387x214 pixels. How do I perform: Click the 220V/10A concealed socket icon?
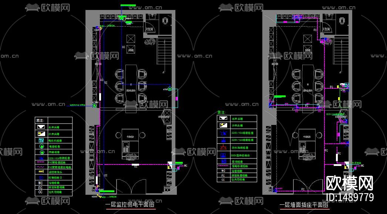tap(41, 157)
